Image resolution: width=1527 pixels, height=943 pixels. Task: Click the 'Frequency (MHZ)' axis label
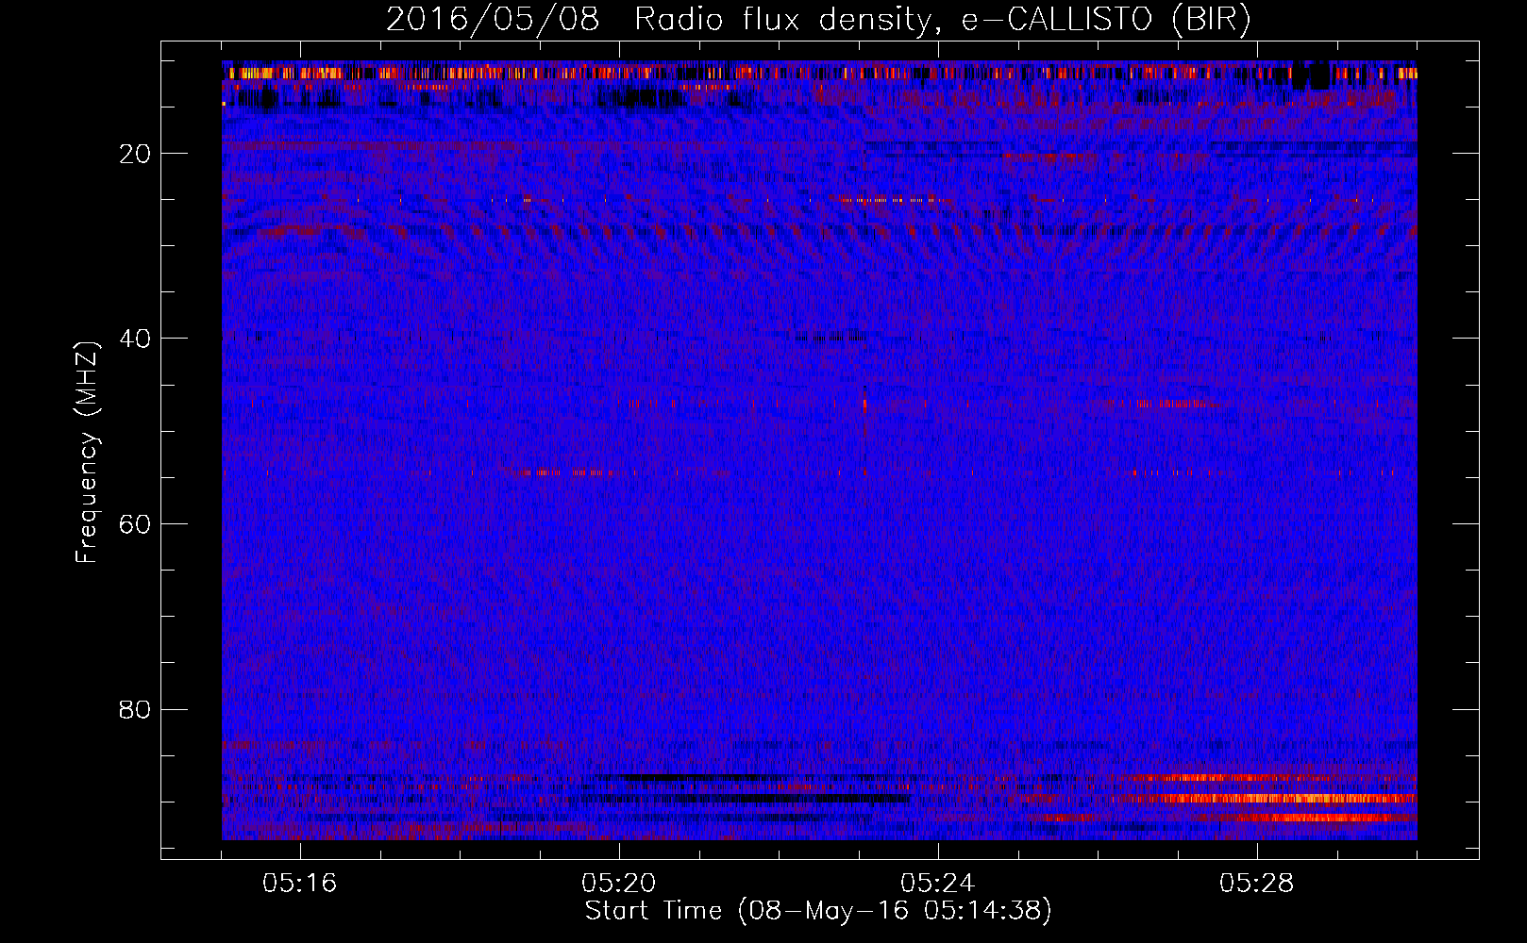point(87,452)
